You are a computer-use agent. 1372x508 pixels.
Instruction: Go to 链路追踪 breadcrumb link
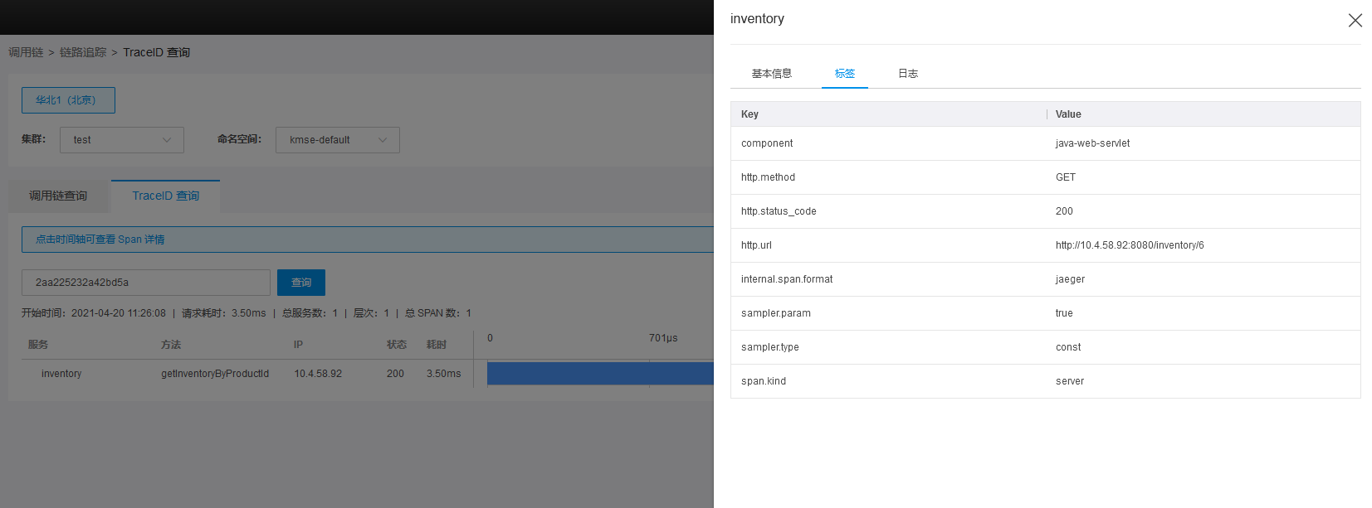tap(83, 52)
